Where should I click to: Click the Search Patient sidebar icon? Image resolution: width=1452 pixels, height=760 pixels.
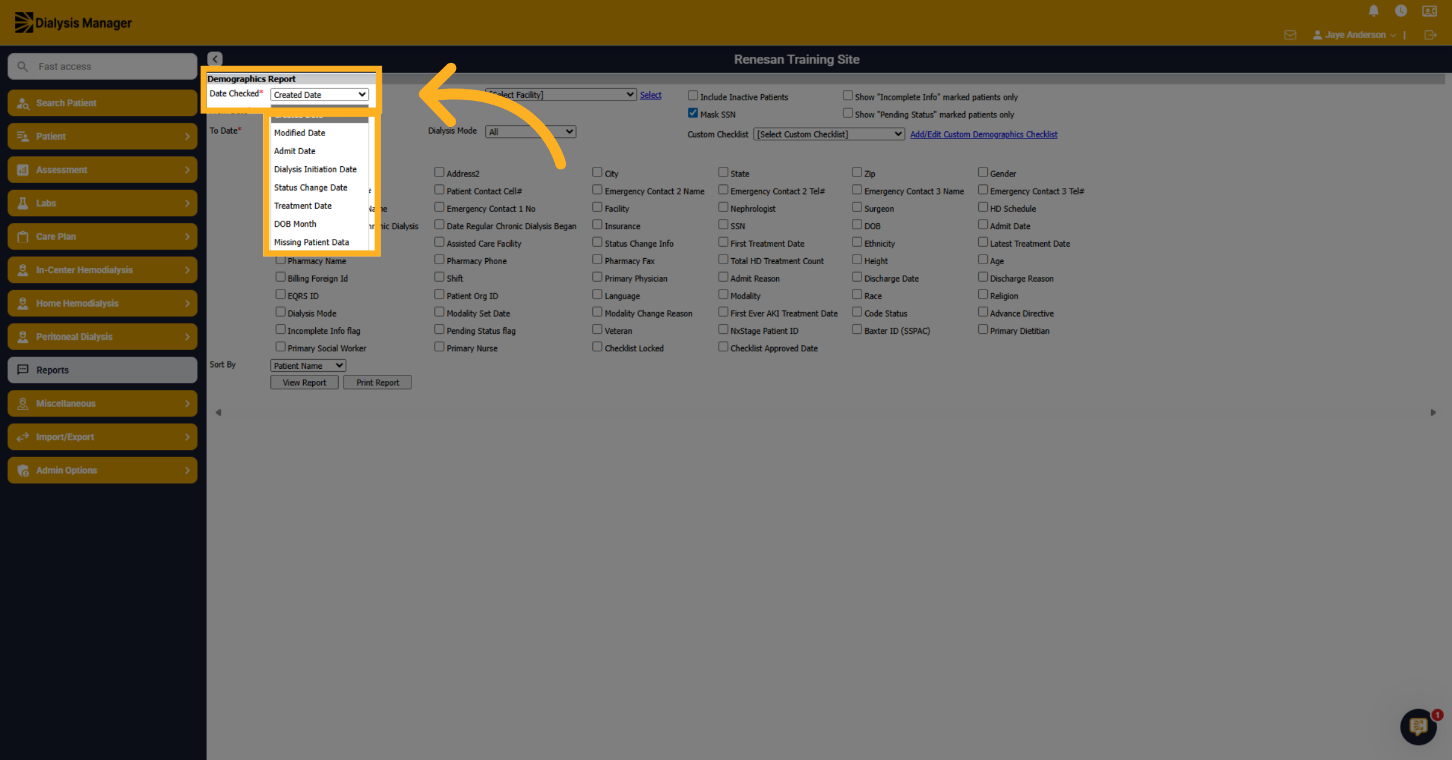click(x=23, y=103)
